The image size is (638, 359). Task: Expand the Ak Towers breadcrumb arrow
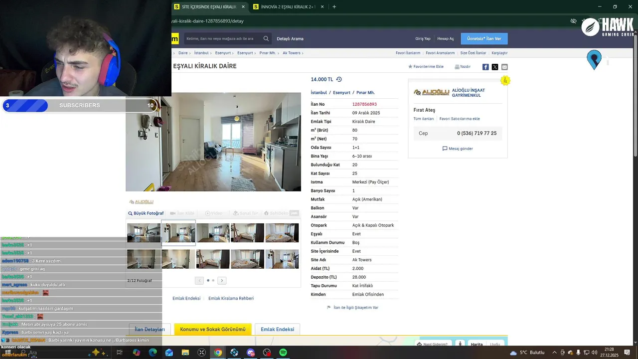(303, 53)
